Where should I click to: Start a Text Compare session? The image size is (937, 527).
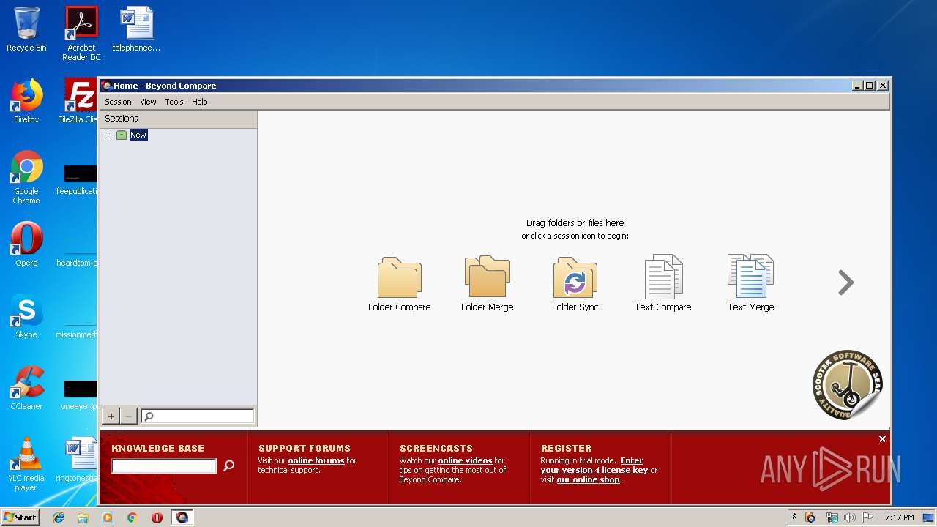(x=662, y=284)
